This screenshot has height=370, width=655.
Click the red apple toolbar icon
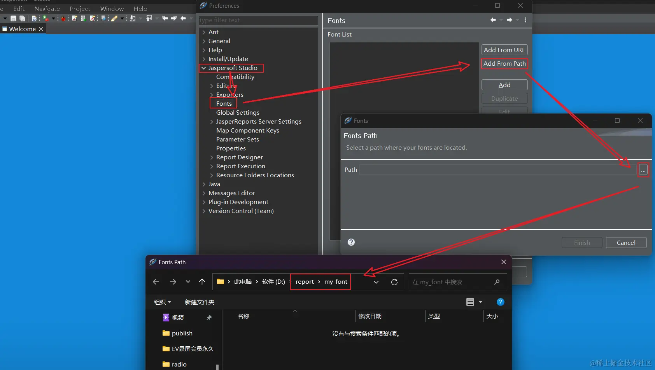coord(63,18)
